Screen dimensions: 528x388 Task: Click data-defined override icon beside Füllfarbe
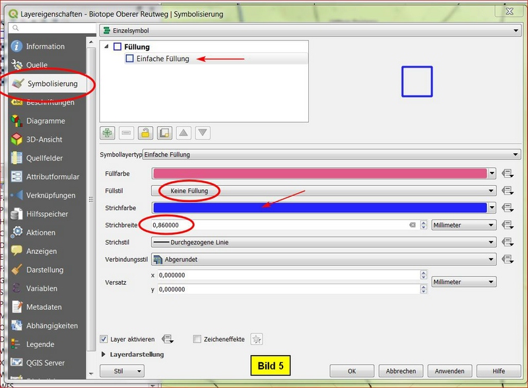point(508,173)
